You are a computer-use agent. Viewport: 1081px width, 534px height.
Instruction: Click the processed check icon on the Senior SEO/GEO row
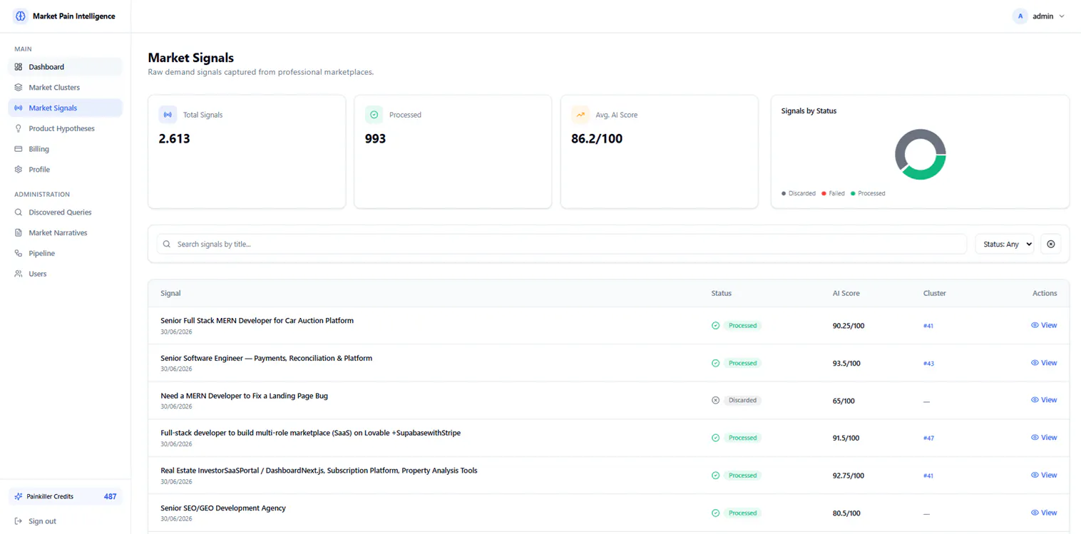point(715,513)
